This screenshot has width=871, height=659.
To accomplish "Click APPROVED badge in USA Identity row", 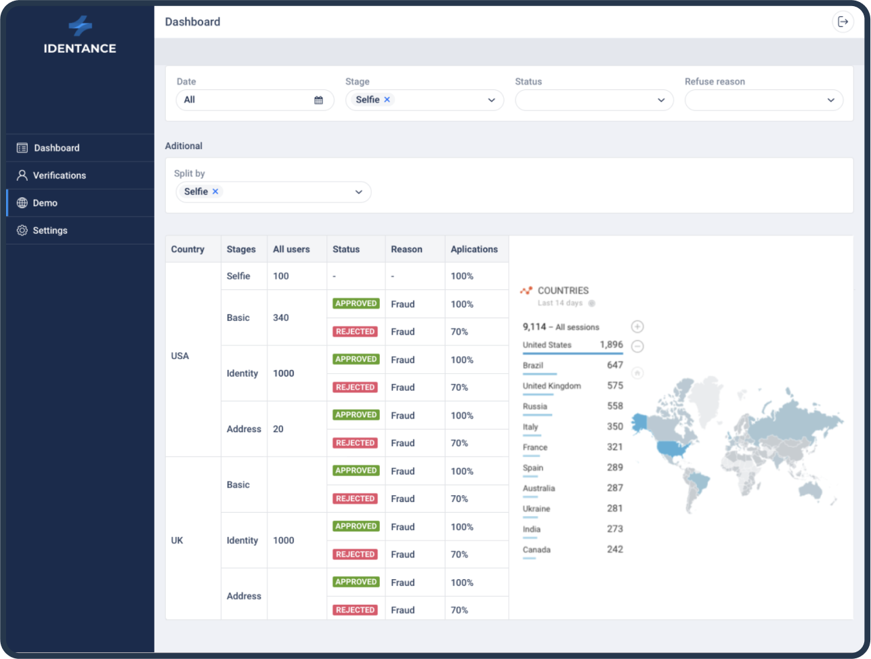I will [x=356, y=359].
